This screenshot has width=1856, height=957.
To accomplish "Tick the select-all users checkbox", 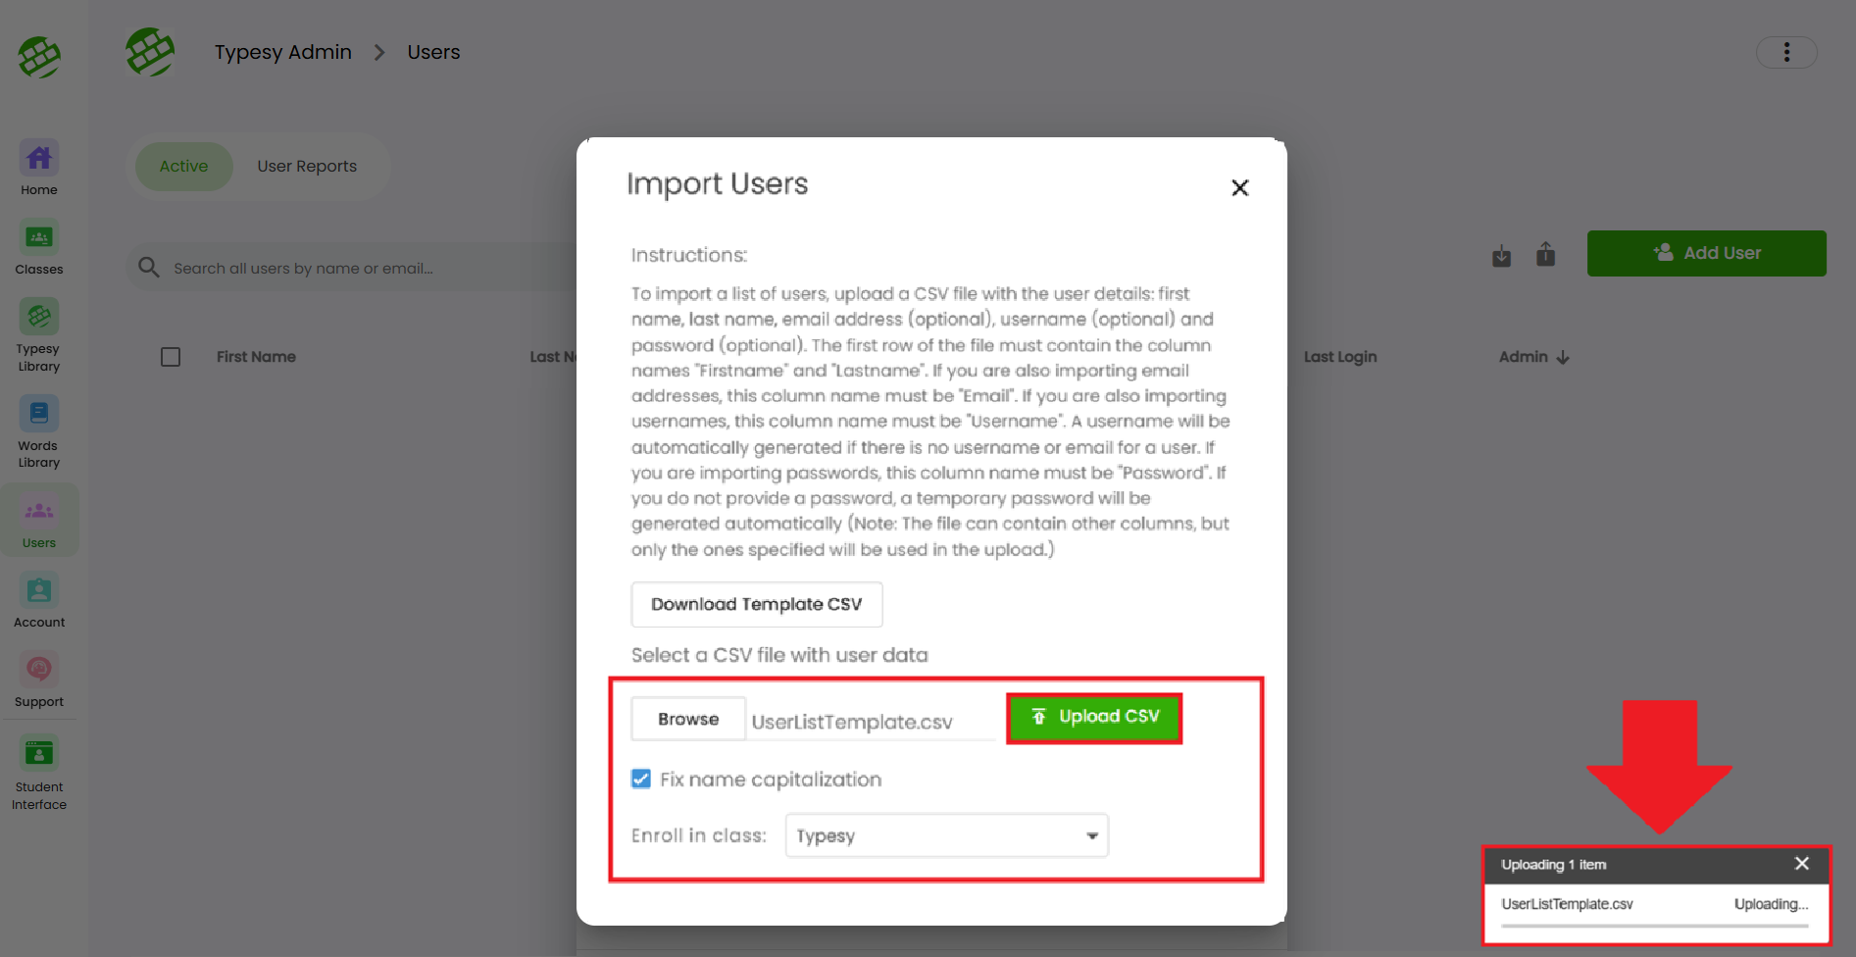I will click(x=171, y=357).
